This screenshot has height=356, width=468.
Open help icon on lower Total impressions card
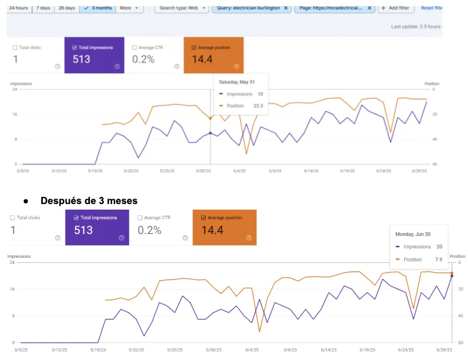click(122, 238)
